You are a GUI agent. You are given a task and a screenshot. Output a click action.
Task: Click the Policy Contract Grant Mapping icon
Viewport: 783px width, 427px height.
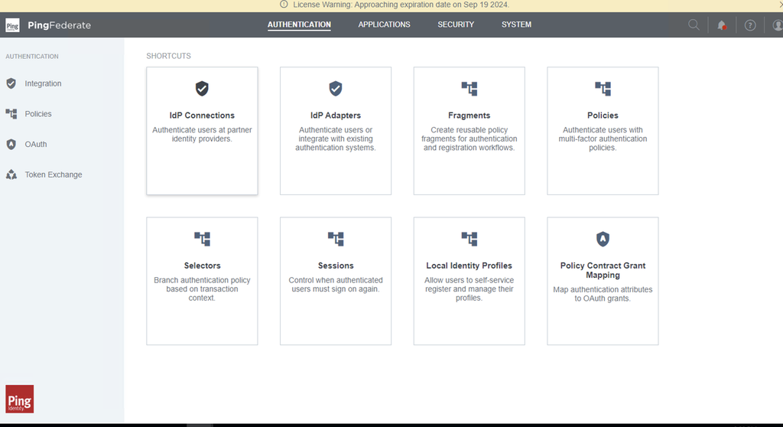[603, 239]
